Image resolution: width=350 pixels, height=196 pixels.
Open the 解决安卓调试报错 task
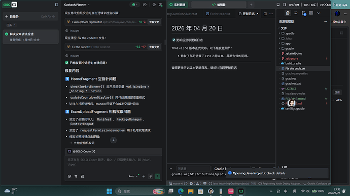coord(30,36)
